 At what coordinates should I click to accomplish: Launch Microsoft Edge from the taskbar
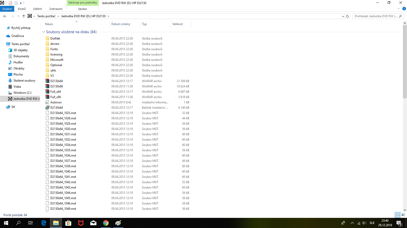43,223
